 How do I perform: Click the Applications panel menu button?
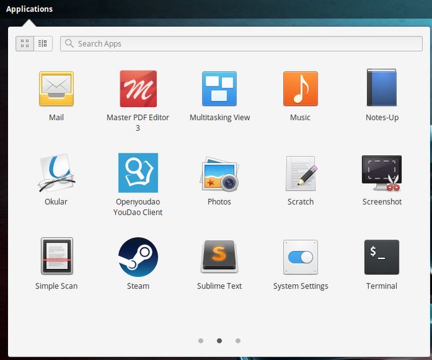(x=29, y=9)
